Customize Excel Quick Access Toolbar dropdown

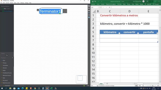[102, 1]
